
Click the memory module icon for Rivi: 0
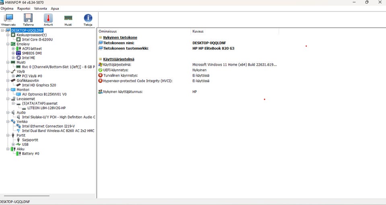pos(18,67)
